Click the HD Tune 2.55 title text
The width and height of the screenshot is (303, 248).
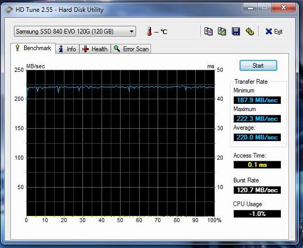pyautogui.click(x=60, y=10)
